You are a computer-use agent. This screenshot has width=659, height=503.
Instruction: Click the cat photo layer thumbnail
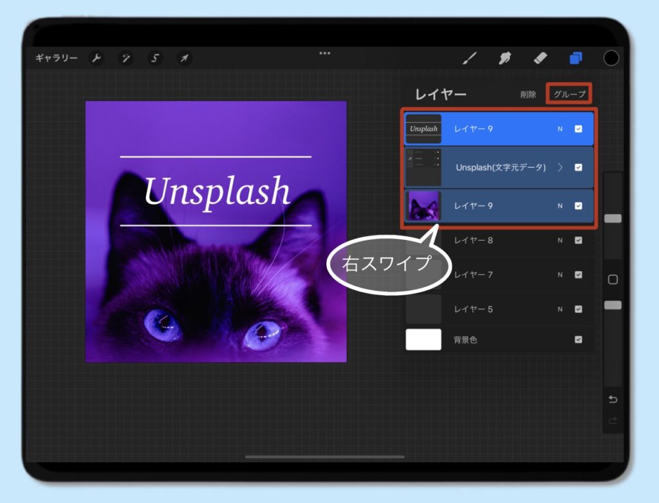pyautogui.click(x=423, y=205)
